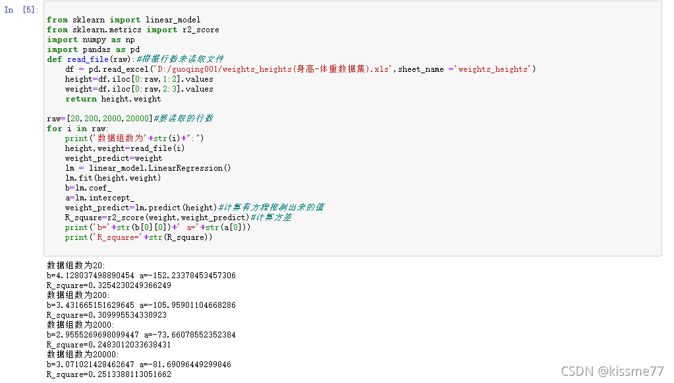Click the 'def read_file(raw)' function definition
This screenshot has height=383, width=674.
click(136, 59)
